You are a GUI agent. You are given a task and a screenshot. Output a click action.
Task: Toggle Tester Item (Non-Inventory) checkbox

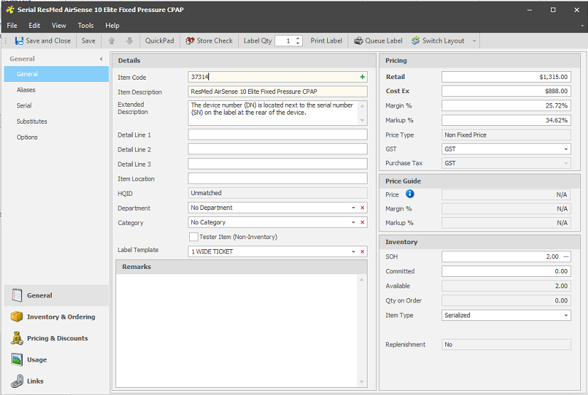point(193,237)
